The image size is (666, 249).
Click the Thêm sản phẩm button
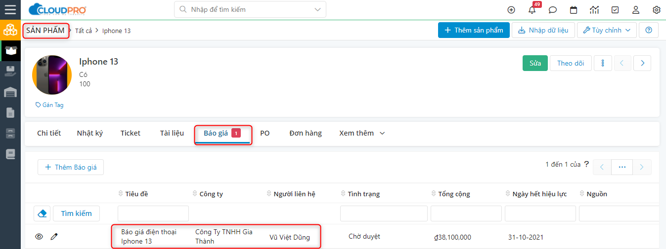point(474,30)
